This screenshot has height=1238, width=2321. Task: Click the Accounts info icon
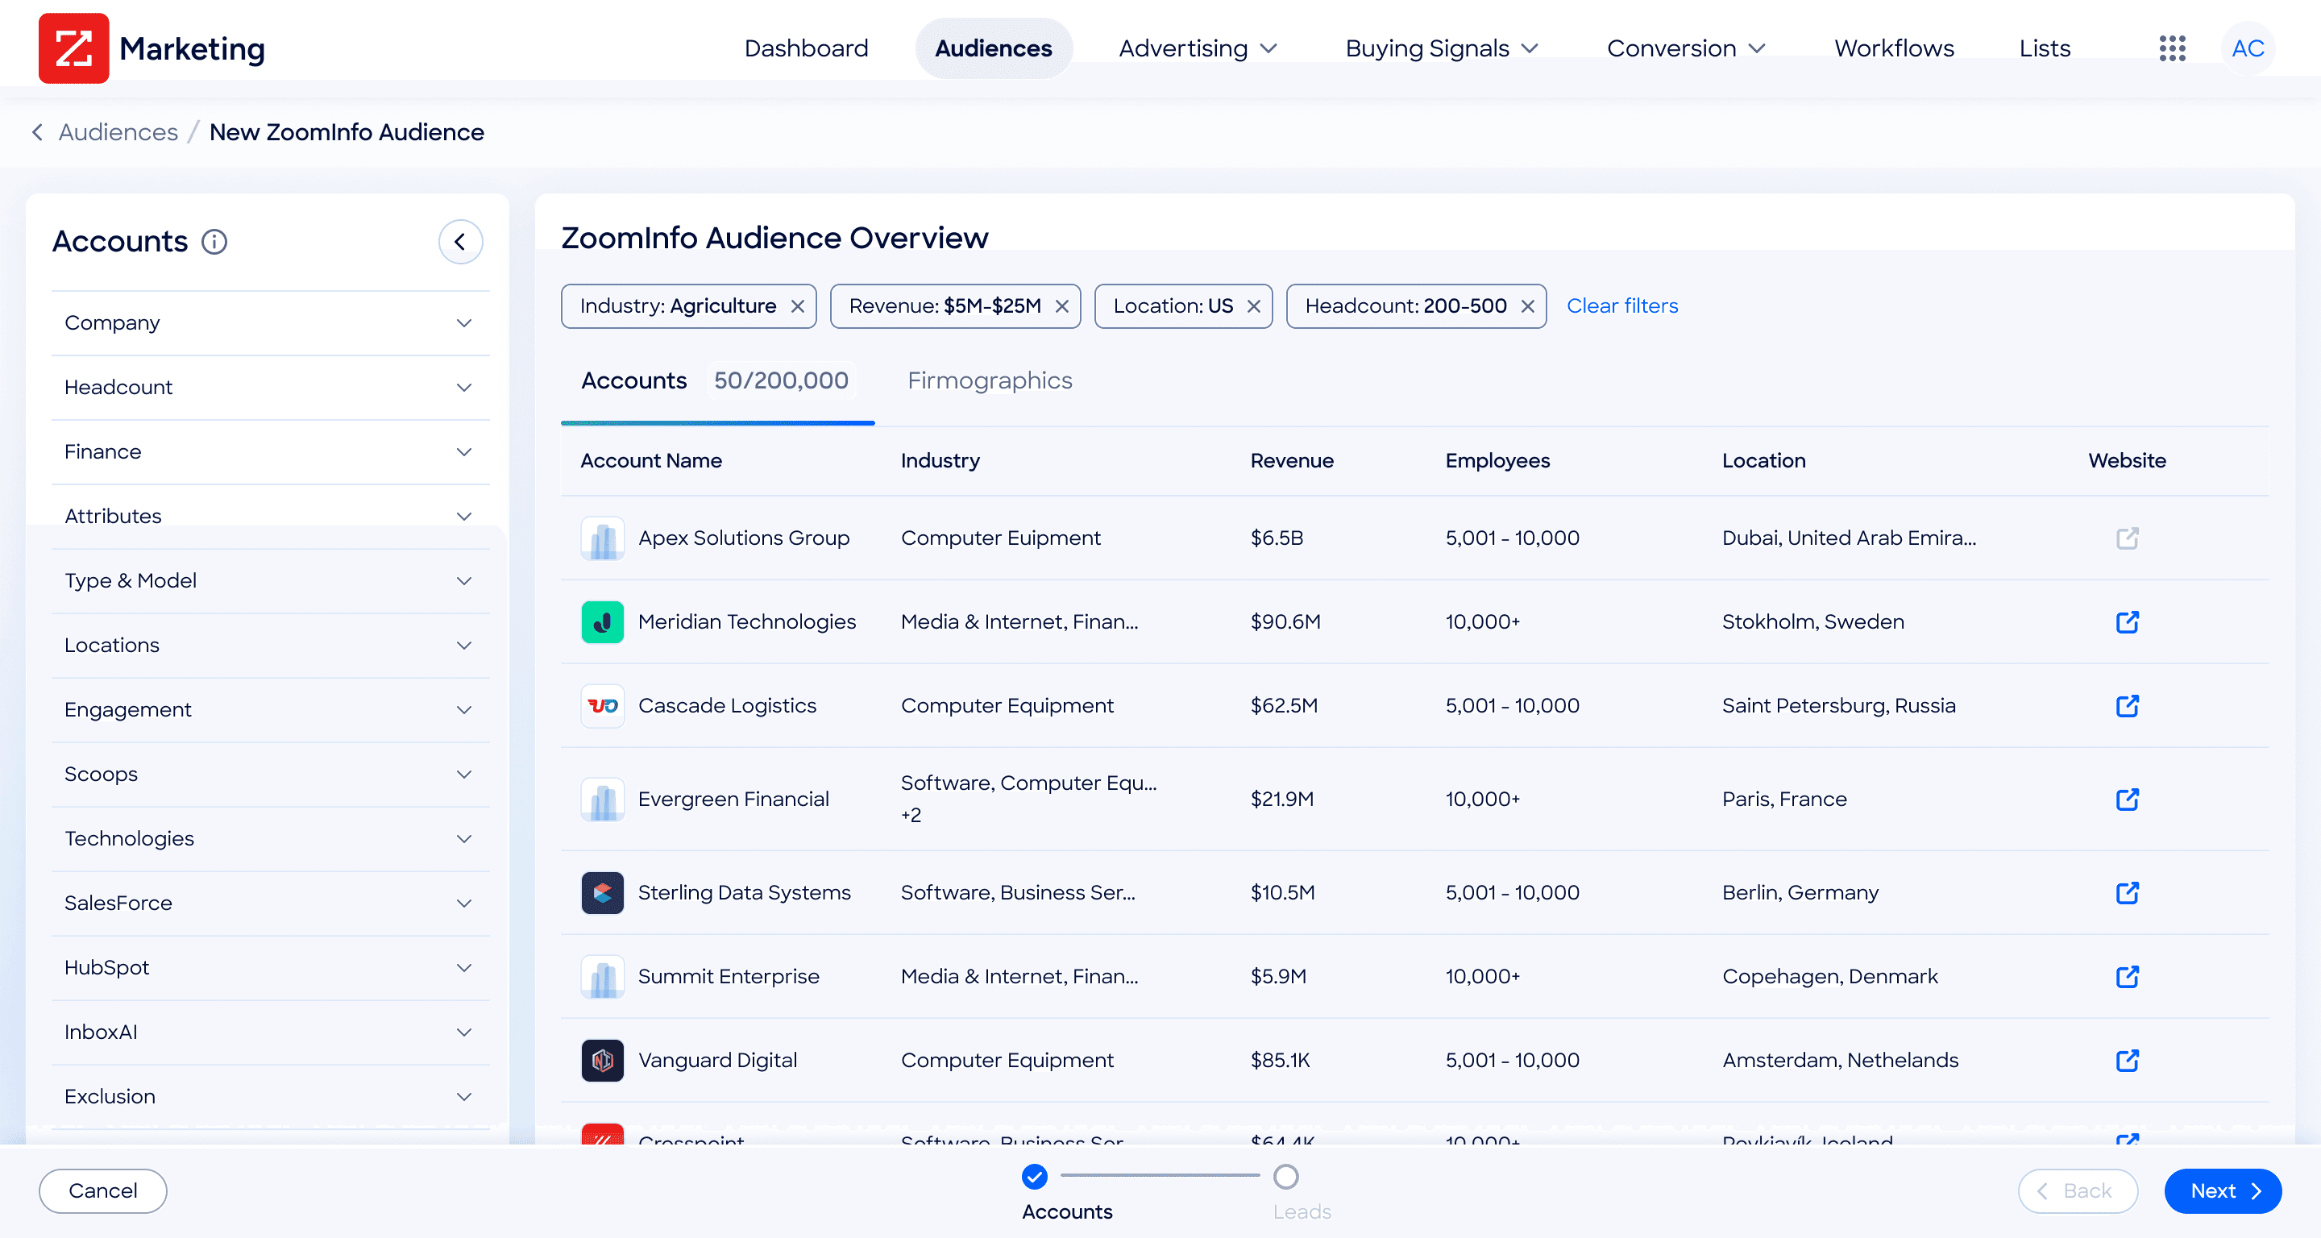[214, 242]
